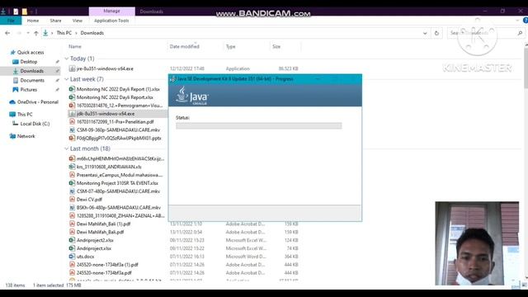Click the Java installer status progress bar

point(258,125)
